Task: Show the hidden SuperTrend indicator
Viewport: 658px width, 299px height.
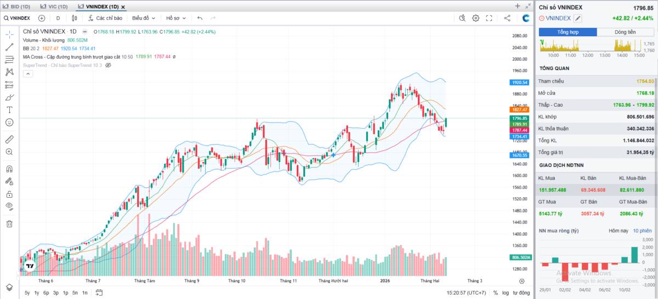Action: tap(108, 65)
